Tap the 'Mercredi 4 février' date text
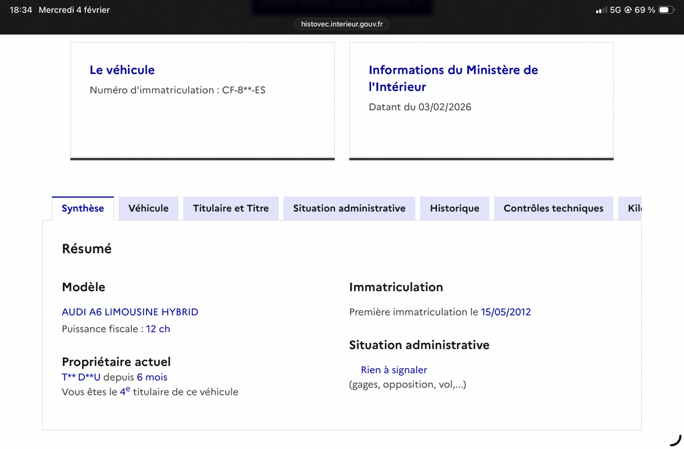684x449 pixels. (74, 10)
